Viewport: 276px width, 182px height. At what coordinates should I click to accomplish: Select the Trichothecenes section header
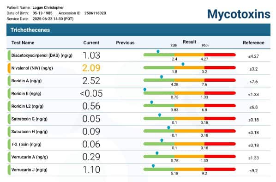click(x=138, y=30)
